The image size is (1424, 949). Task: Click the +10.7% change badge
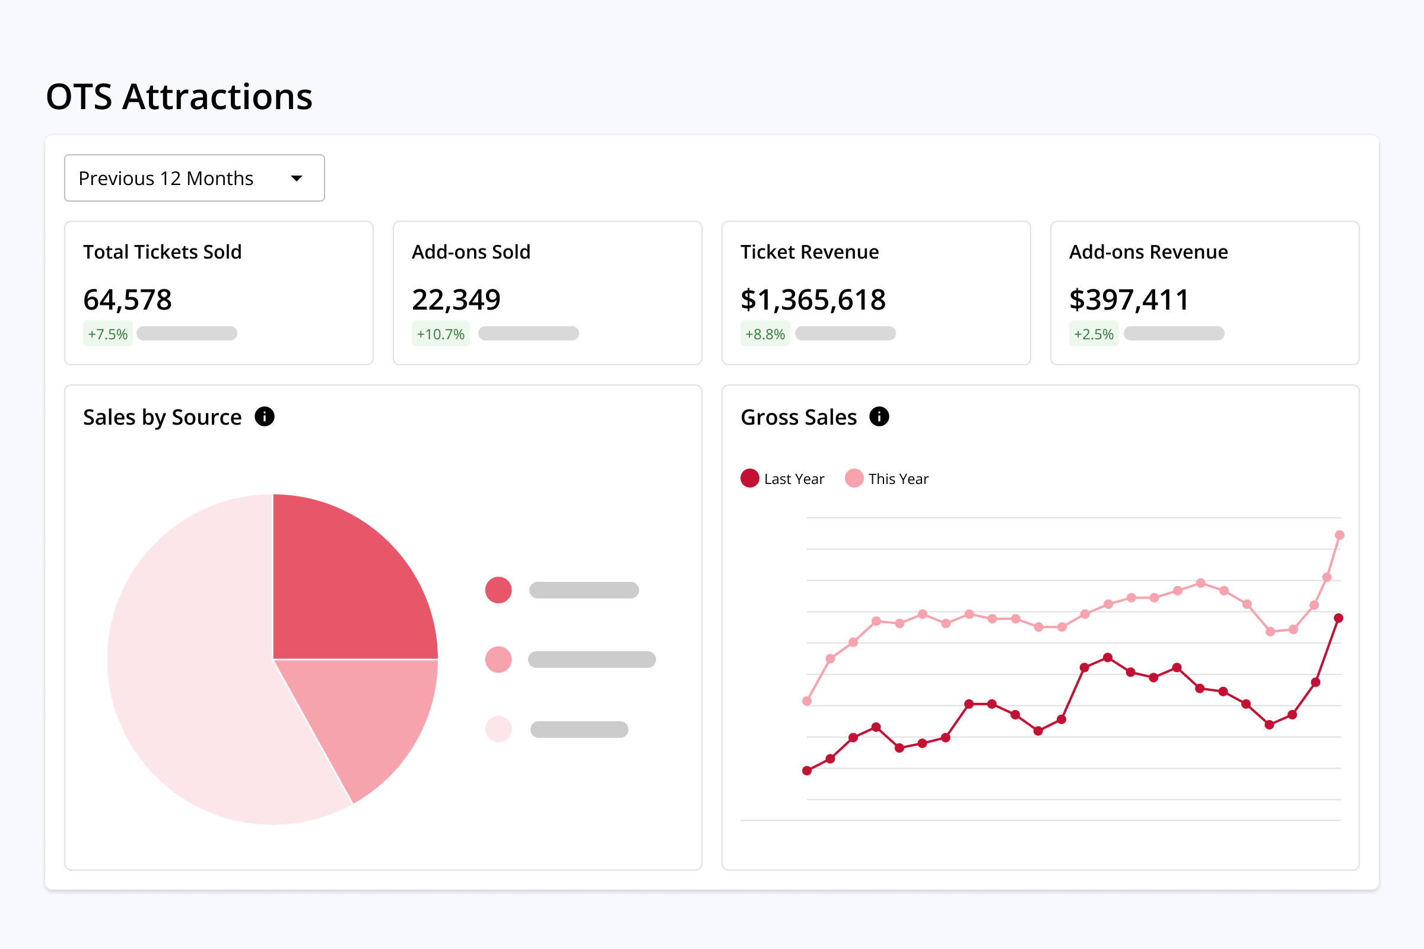(x=441, y=334)
